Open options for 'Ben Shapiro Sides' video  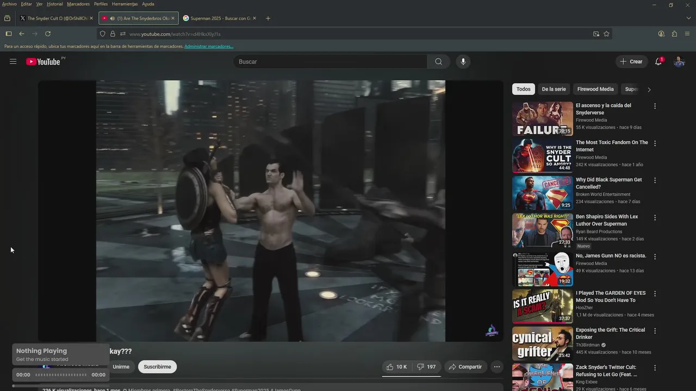pyautogui.click(x=655, y=217)
